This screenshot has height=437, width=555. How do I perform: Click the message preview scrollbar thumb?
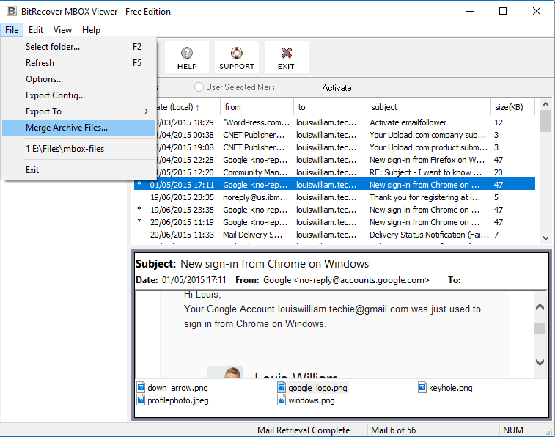pyautogui.click(x=540, y=328)
